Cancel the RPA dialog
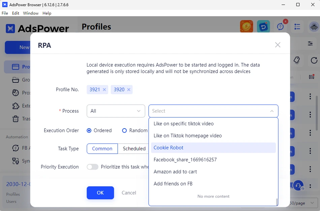 pyautogui.click(x=129, y=192)
